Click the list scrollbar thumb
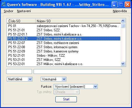Image resolution: width=132 pixels, height=108 pixels. (123, 26)
